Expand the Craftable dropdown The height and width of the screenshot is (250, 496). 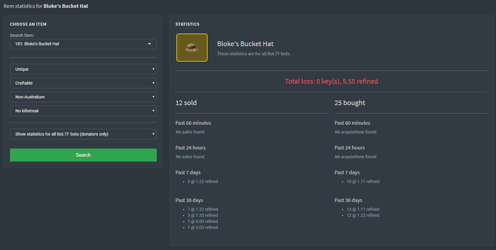83,83
